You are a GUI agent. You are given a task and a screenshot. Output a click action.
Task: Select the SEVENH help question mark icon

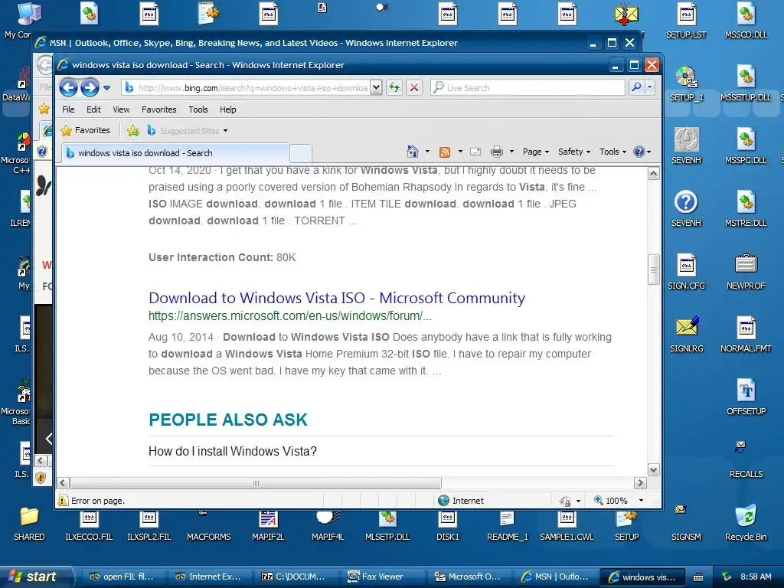tap(686, 209)
